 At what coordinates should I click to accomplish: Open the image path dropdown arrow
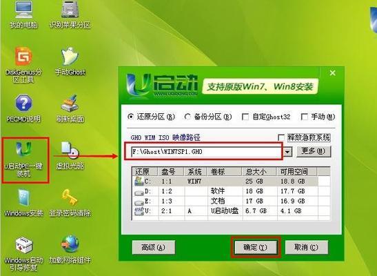(x=287, y=152)
